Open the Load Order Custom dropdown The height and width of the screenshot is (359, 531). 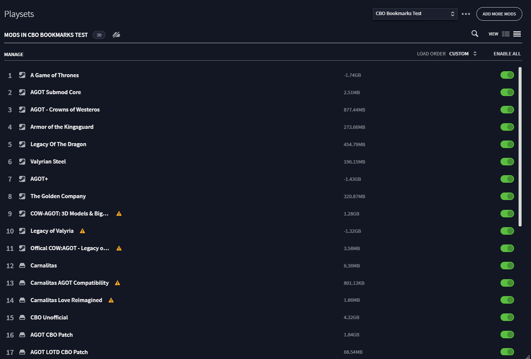click(463, 53)
